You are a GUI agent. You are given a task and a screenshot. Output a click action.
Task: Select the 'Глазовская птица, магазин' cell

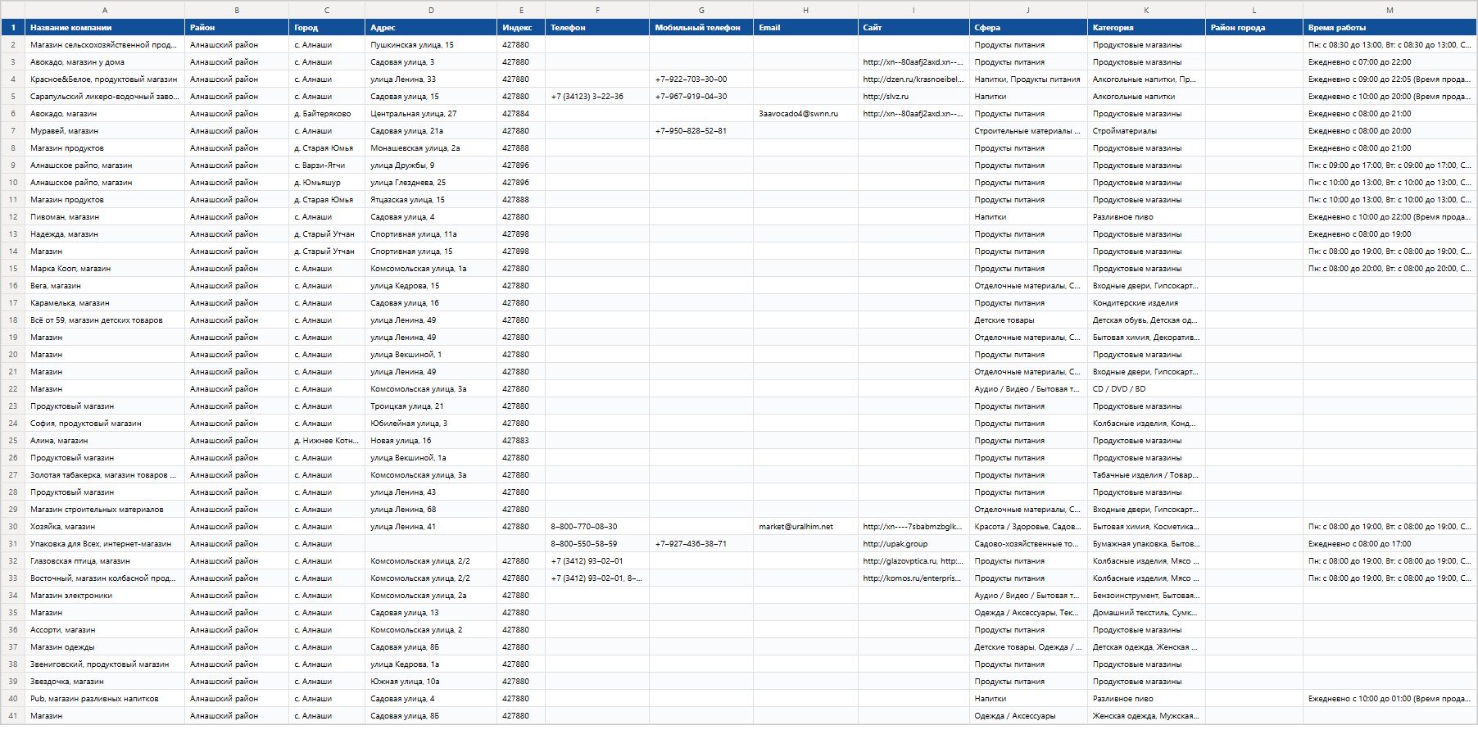click(105, 561)
